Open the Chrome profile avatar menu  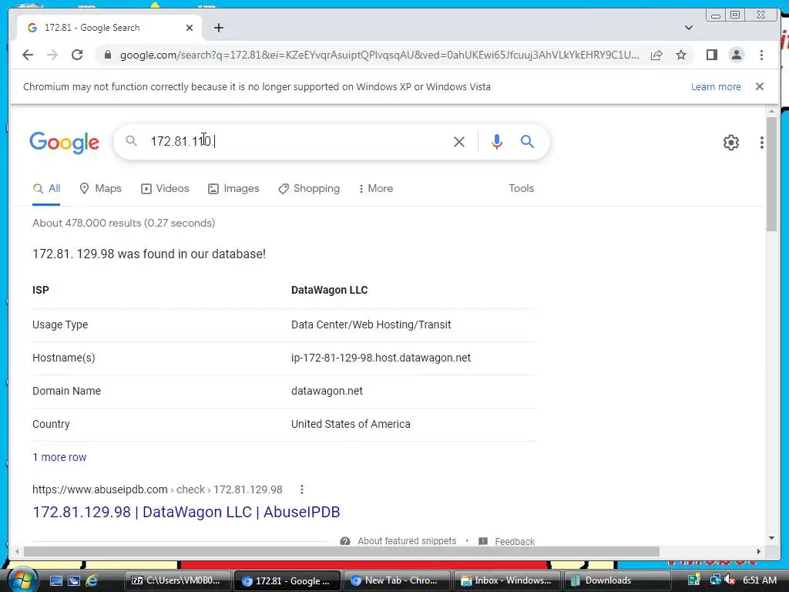click(736, 55)
